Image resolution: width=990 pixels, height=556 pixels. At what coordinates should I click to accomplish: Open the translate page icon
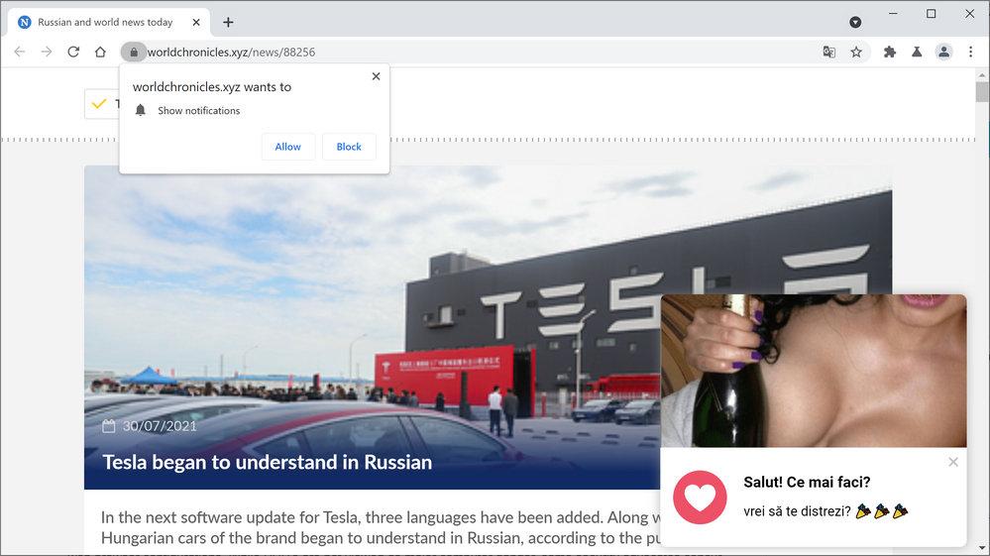point(829,52)
